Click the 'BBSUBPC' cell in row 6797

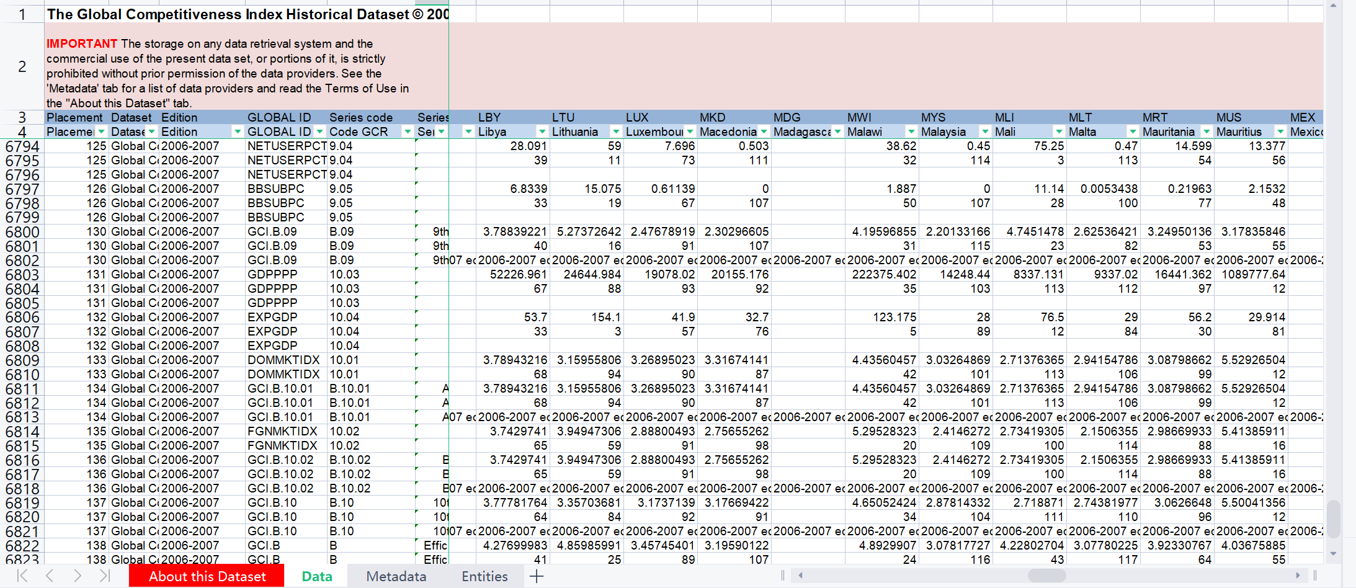point(287,189)
